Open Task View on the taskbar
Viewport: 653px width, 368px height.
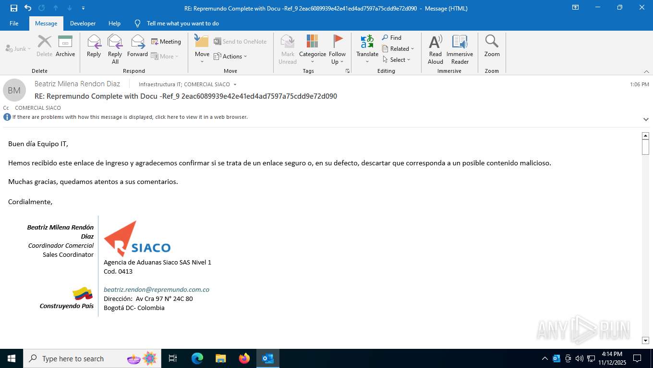[x=173, y=358]
